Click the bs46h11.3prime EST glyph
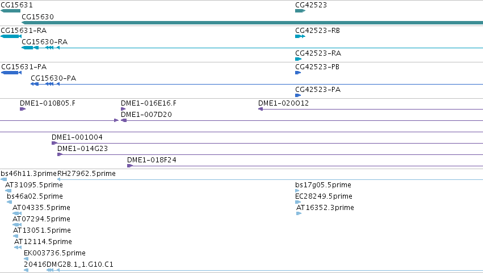This screenshot has width=483, height=273. [x=4, y=180]
